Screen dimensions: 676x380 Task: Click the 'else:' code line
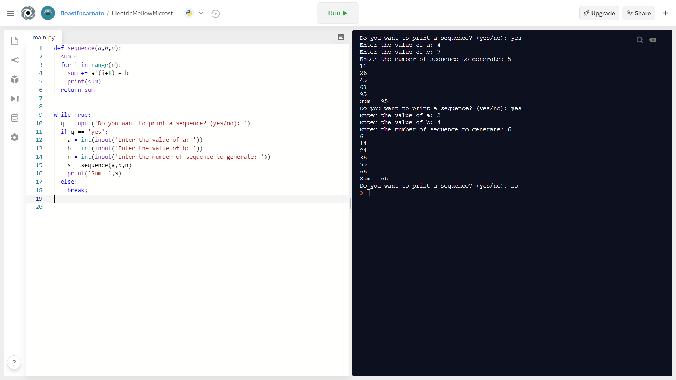tap(69, 182)
